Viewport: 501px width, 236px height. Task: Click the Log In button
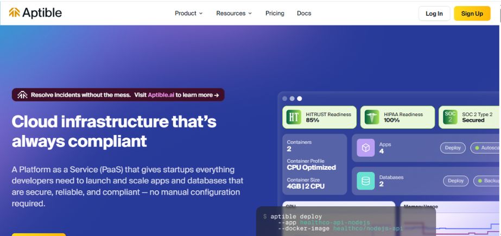[434, 14]
